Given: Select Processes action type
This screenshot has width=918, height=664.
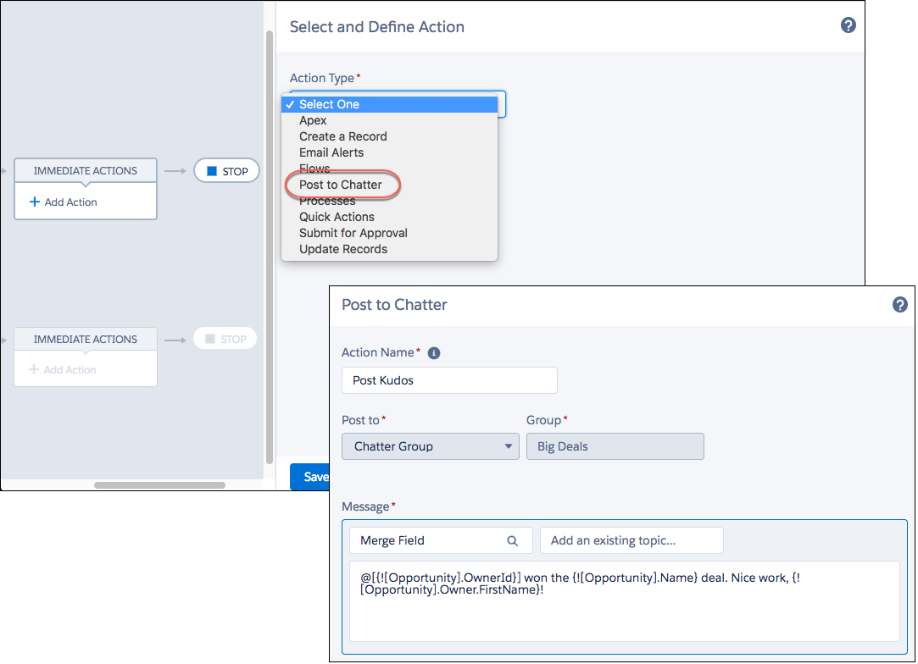Looking at the screenshot, I should click(389, 201).
